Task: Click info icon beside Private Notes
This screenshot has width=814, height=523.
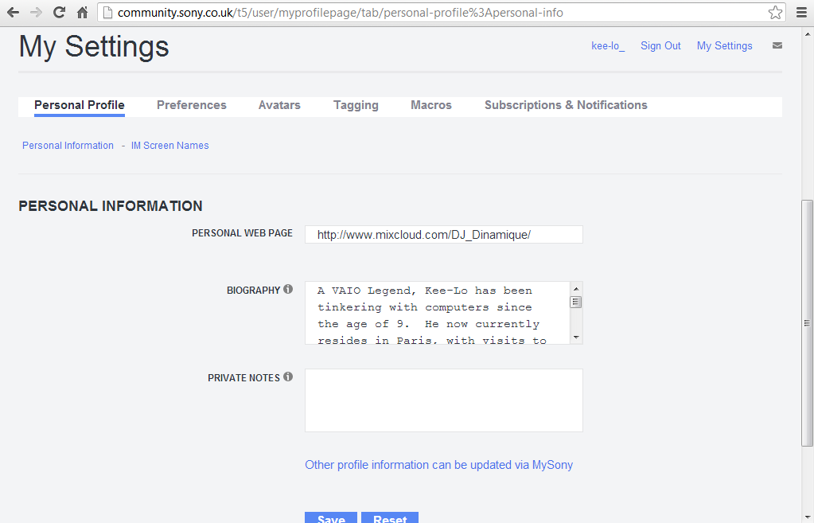Action: click(x=288, y=377)
